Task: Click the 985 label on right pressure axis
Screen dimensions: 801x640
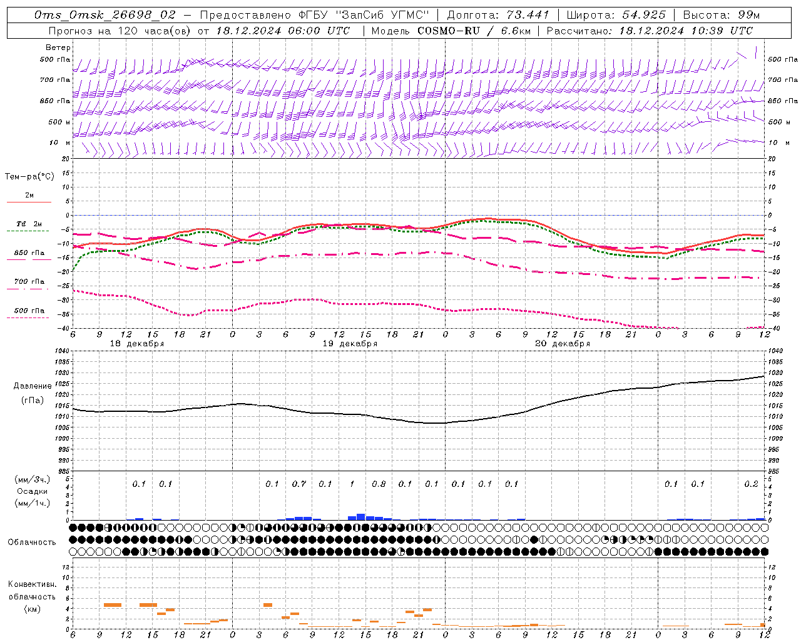Action: [775, 471]
